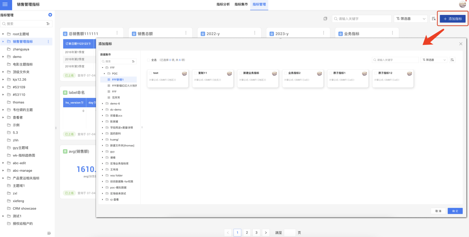Click the 确定 button to confirm

point(455,211)
